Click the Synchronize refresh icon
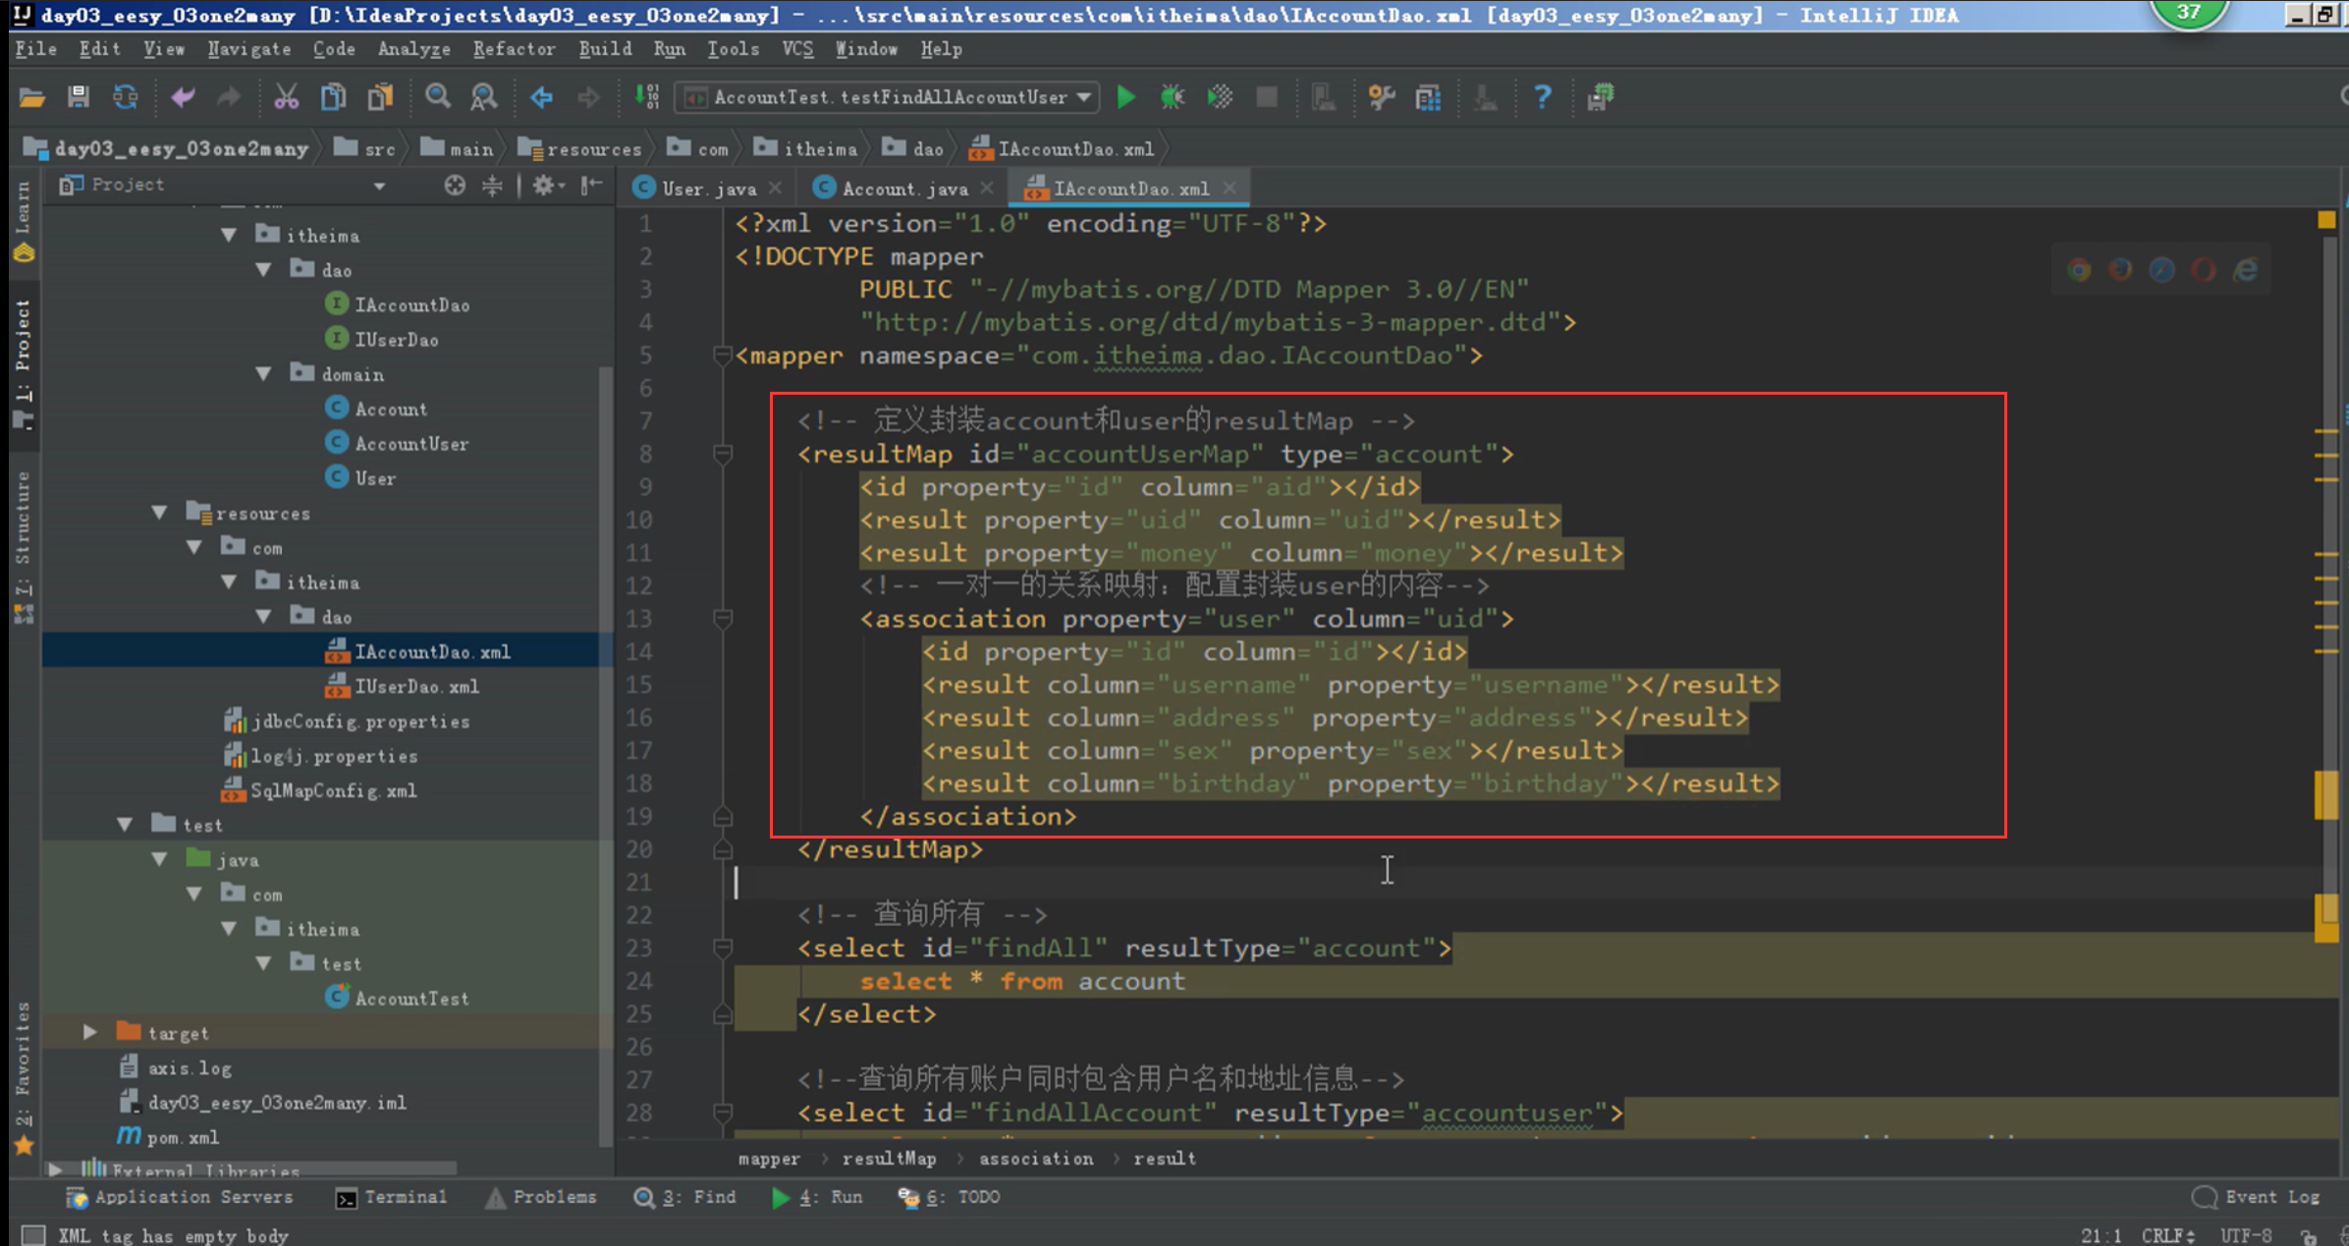The image size is (2349, 1246). pyautogui.click(x=126, y=97)
